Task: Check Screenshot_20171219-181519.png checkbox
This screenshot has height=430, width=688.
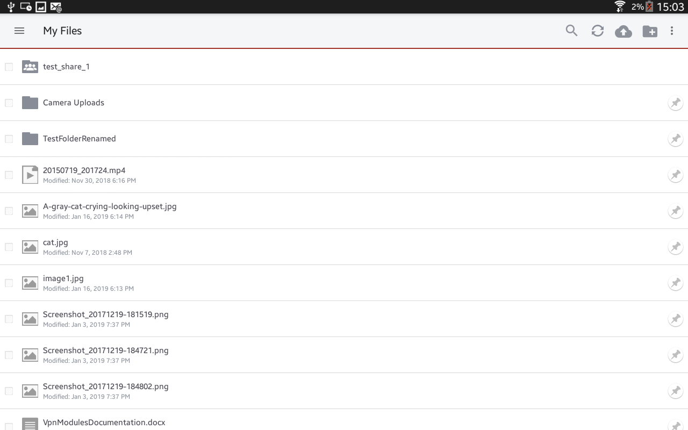Action: [9, 319]
